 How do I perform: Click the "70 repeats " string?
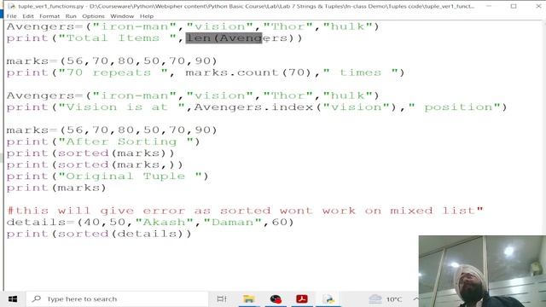pyautogui.click(x=113, y=72)
